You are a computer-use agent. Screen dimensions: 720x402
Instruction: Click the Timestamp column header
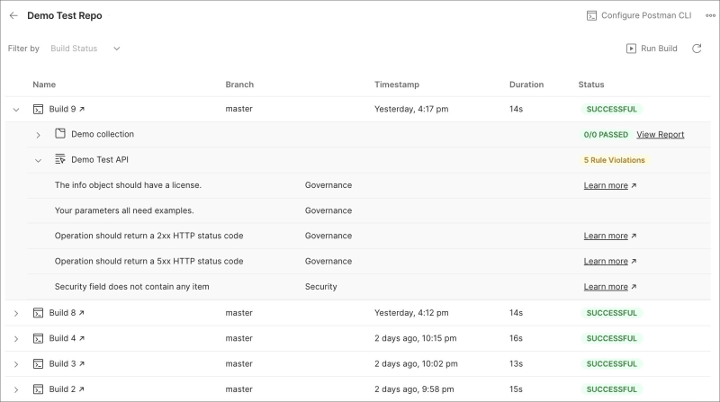coord(397,85)
